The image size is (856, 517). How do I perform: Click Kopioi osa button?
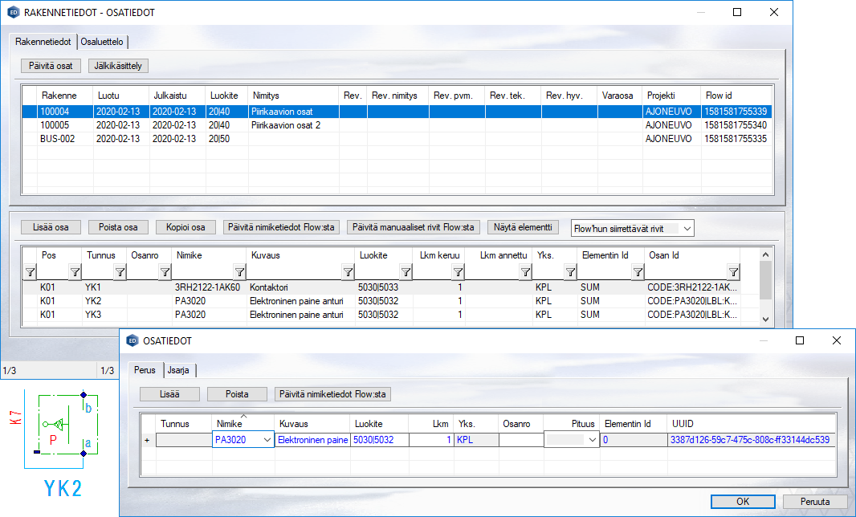185,227
